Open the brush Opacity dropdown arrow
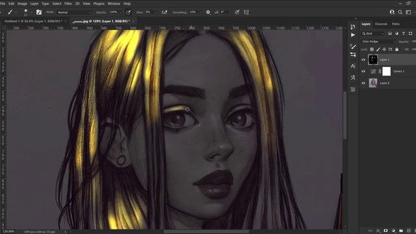The width and height of the screenshot is (416, 234). pos(120,12)
